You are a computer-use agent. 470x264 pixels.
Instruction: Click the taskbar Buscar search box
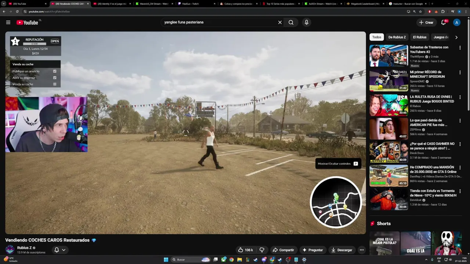click(191, 260)
